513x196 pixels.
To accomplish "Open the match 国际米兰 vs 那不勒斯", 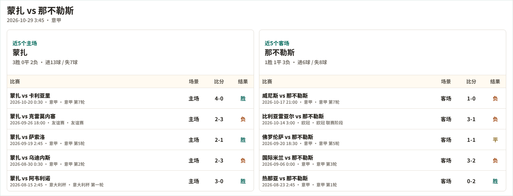I will (287, 158).
